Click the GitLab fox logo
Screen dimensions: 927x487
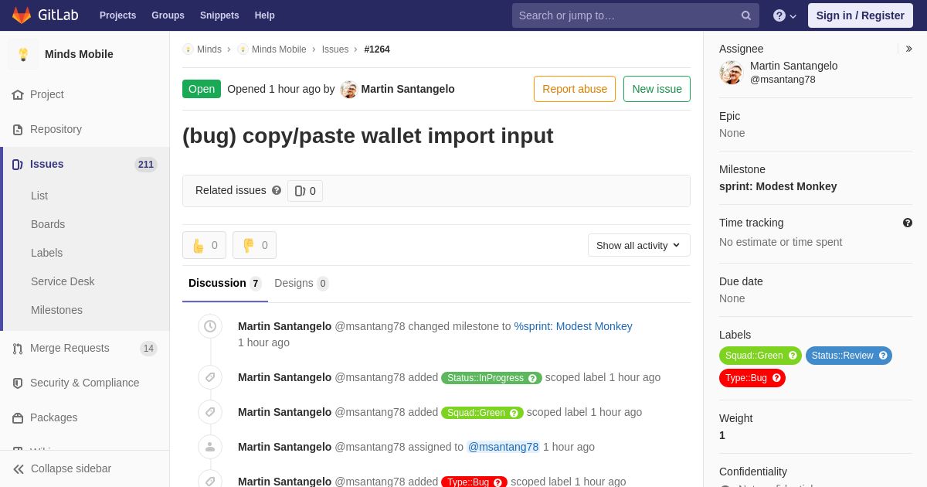tap(22, 15)
